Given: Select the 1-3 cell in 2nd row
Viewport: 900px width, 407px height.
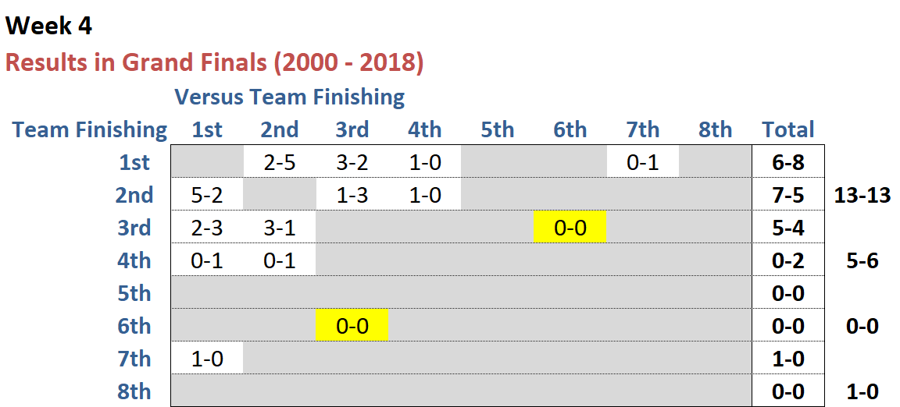Looking at the screenshot, I should coord(352,195).
